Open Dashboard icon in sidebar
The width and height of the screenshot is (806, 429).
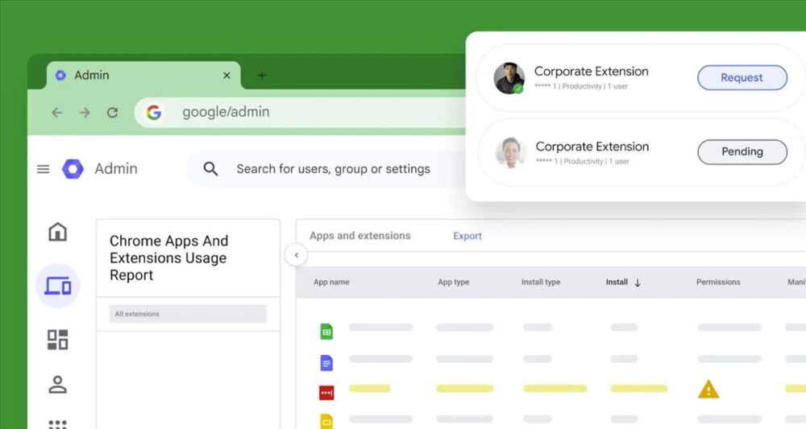57,339
